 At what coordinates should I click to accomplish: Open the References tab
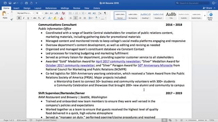[x=51, y=8]
